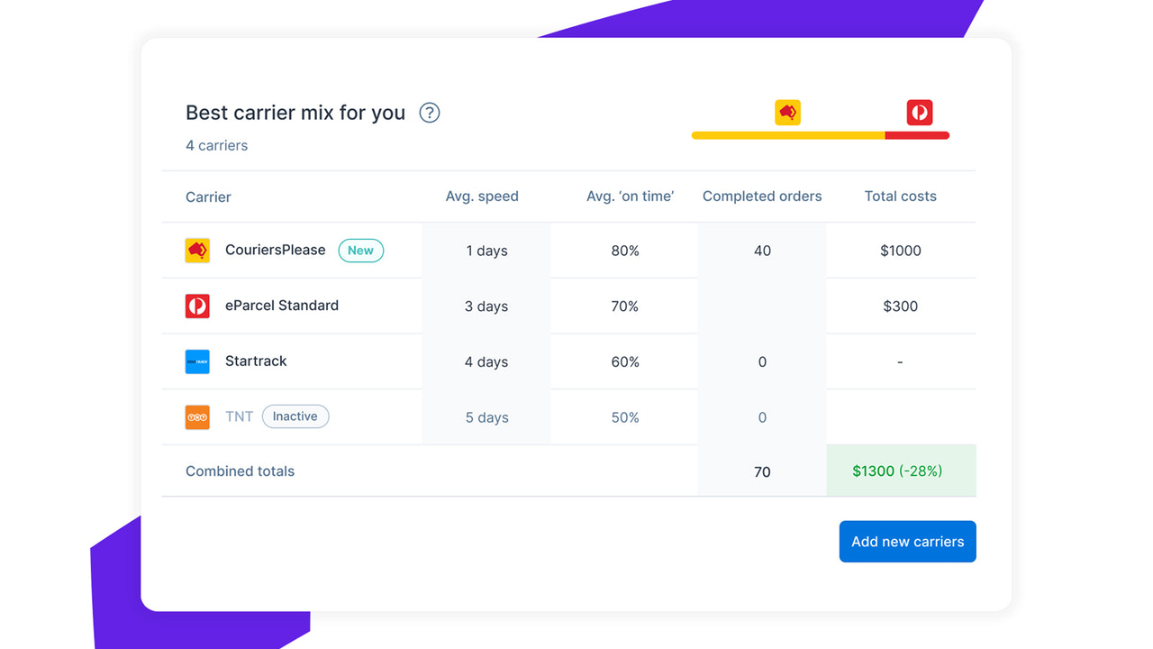Click the Australia Post icon above the slider
The height and width of the screenshot is (649, 1153).
(920, 112)
